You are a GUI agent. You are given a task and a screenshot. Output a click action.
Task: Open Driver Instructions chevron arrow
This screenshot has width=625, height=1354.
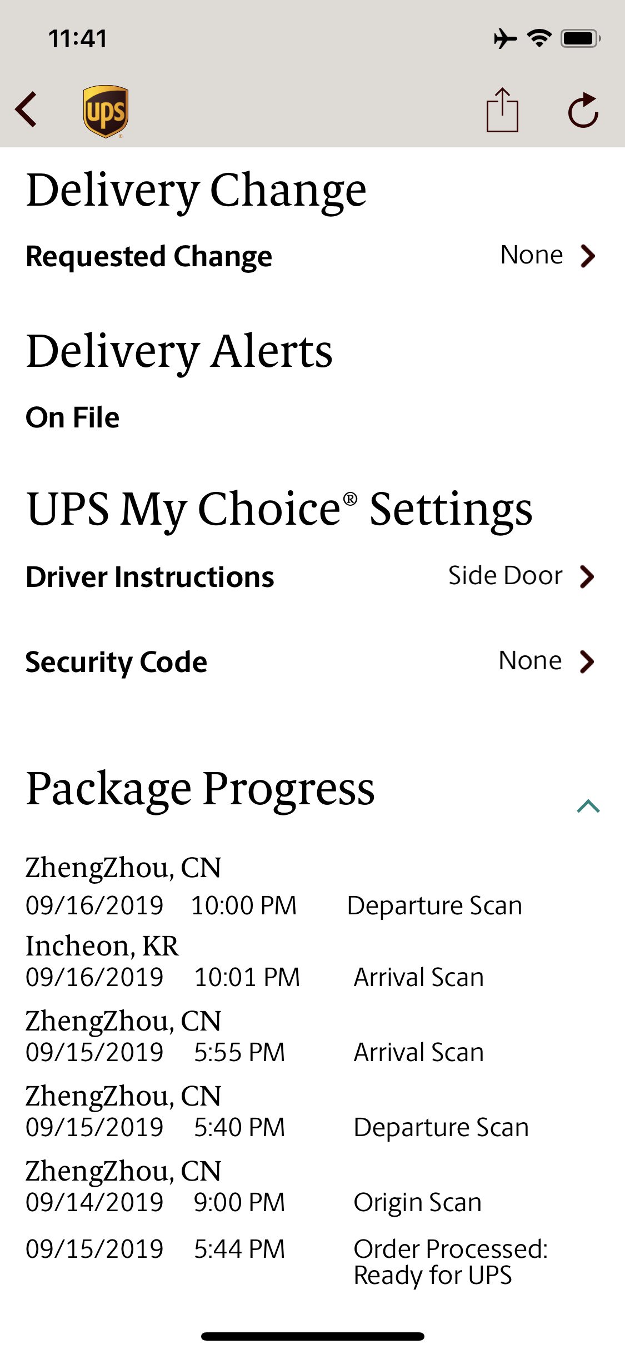pyautogui.click(x=587, y=576)
